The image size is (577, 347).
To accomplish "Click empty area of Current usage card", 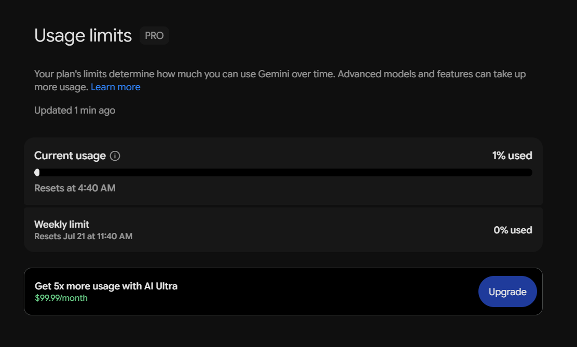I will click(294, 191).
